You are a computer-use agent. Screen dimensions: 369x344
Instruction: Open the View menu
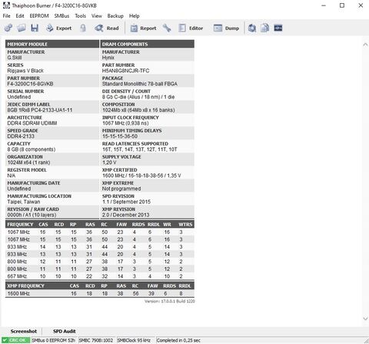tap(97, 16)
